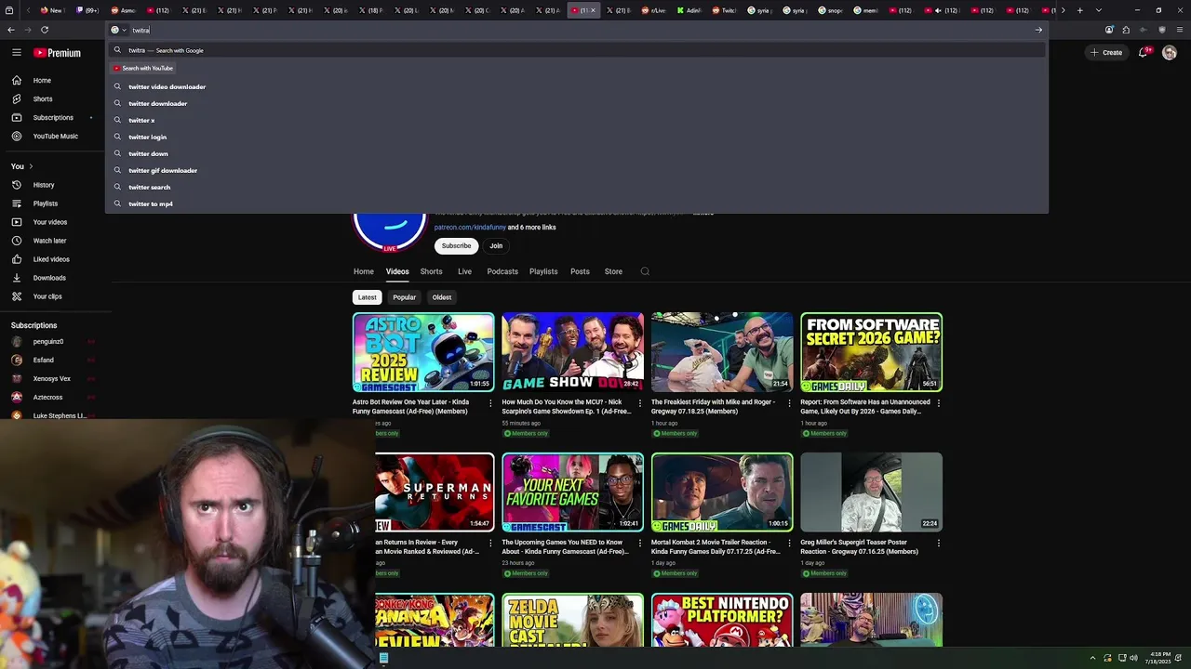Open YouTube Music from the sidebar

point(55,136)
